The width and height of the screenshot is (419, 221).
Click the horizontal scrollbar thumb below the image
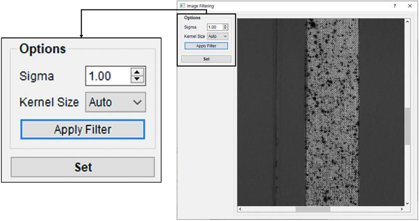(313, 209)
